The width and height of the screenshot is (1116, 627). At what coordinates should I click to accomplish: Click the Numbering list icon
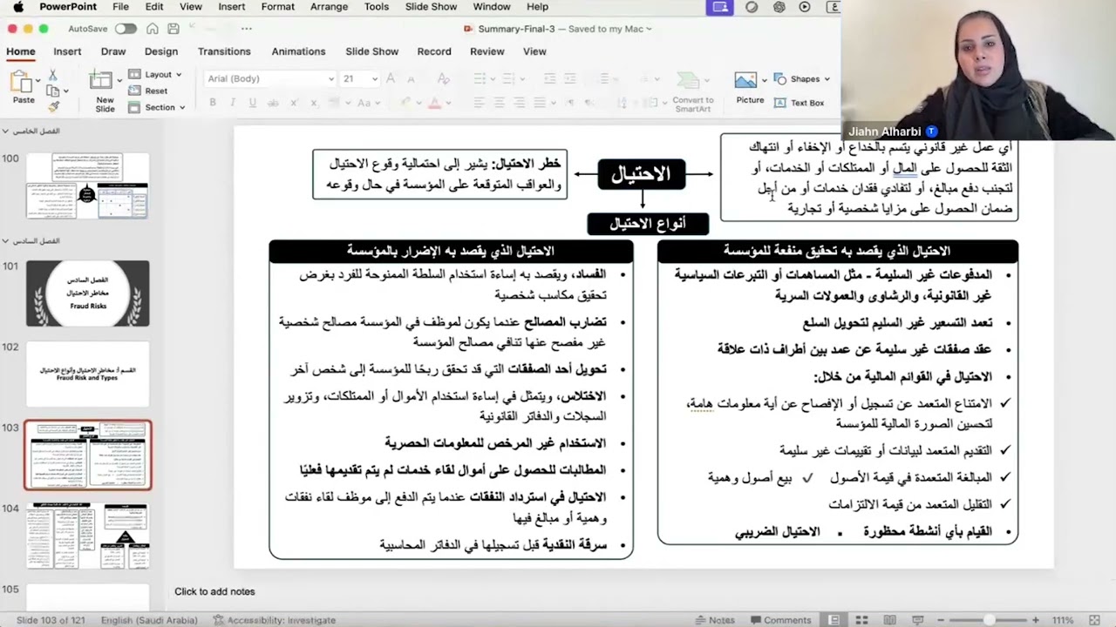coord(511,78)
